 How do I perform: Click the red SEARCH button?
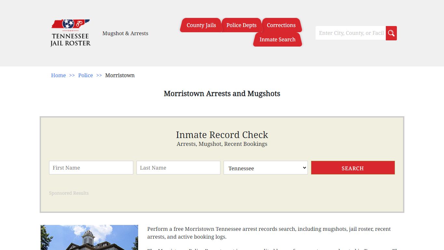click(353, 168)
